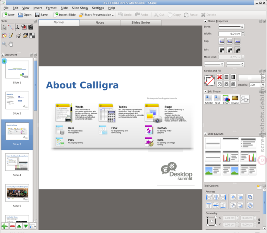Collapse the Add Shape panel
The image size is (267, 233).
[x=205, y=92]
